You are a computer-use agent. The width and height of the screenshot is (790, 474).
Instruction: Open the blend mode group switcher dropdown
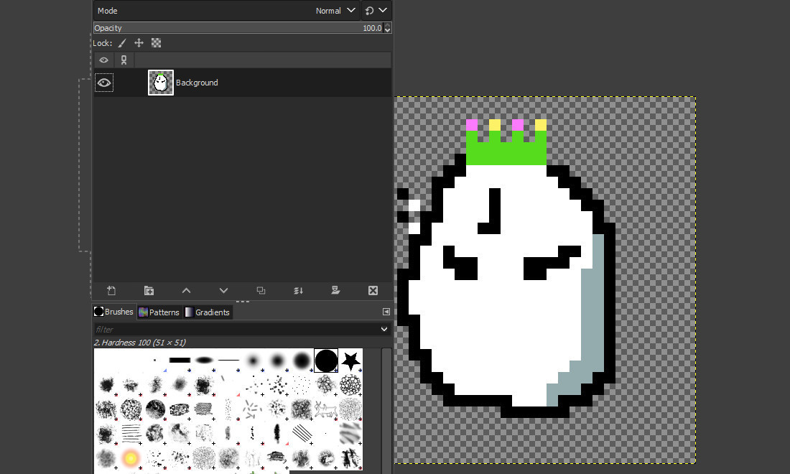(376, 11)
